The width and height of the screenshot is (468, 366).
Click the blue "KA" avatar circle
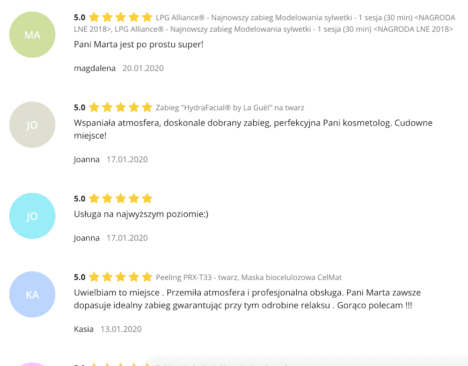point(32,294)
